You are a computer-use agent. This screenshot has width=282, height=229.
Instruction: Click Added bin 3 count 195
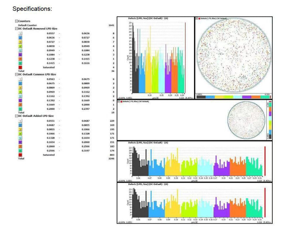[x=112, y=129]
